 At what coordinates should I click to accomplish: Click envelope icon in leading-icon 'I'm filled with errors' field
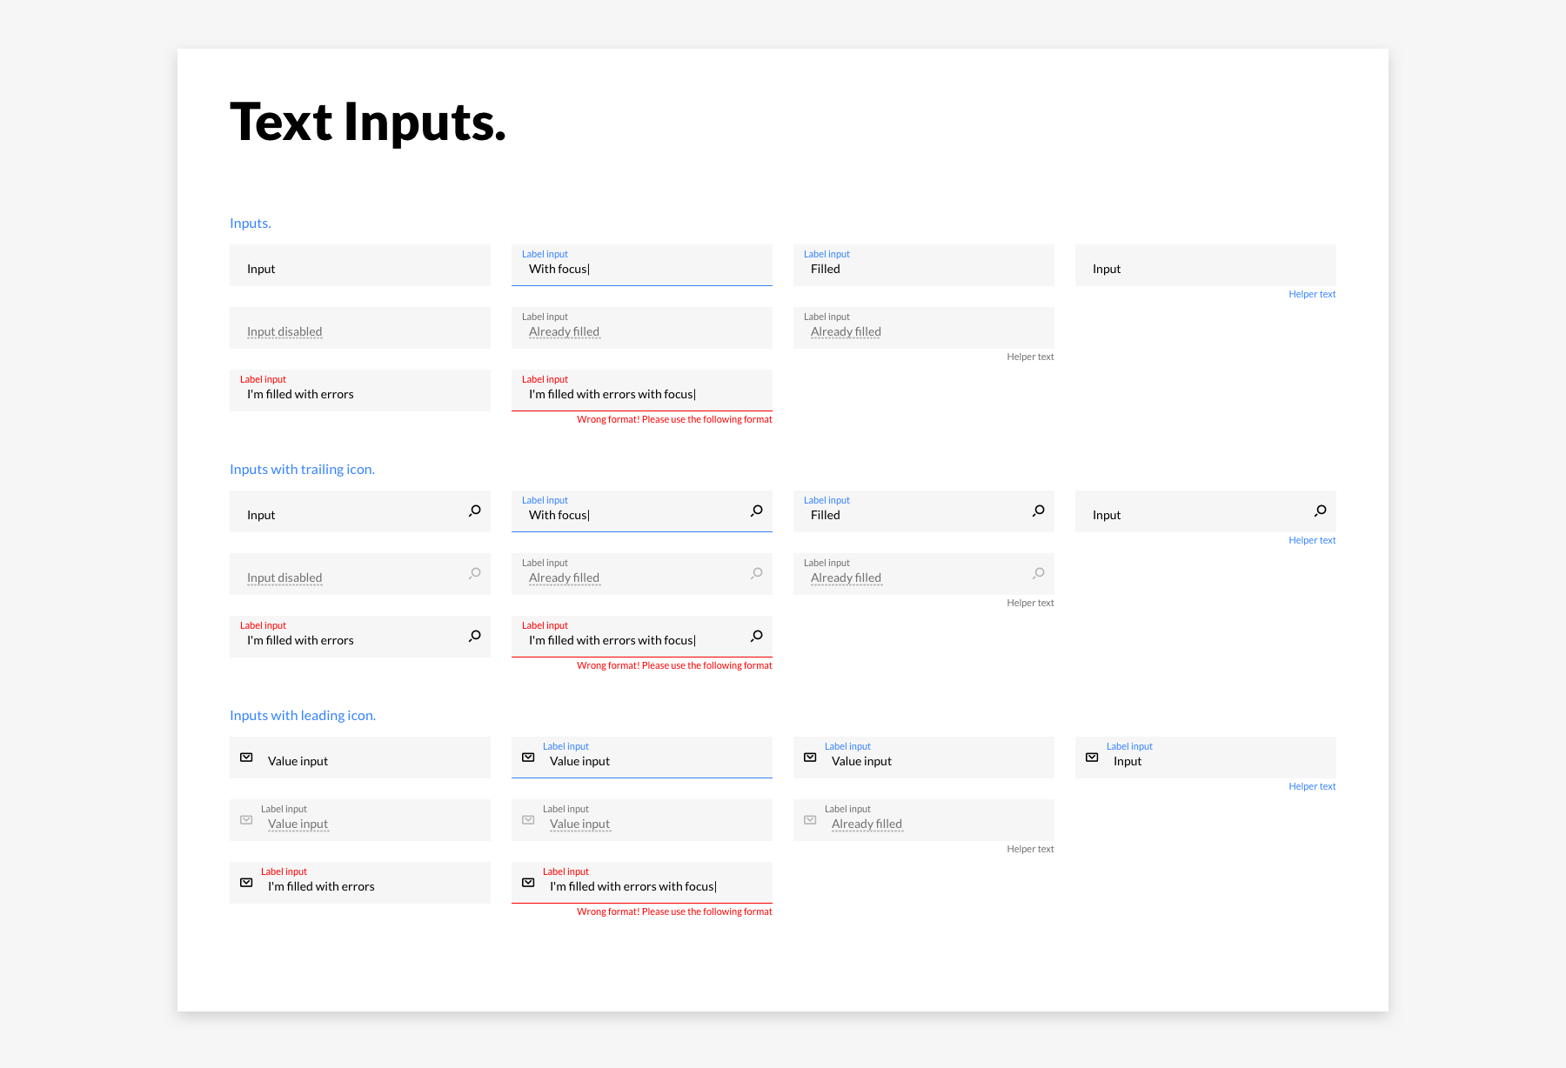pos(246,883)
